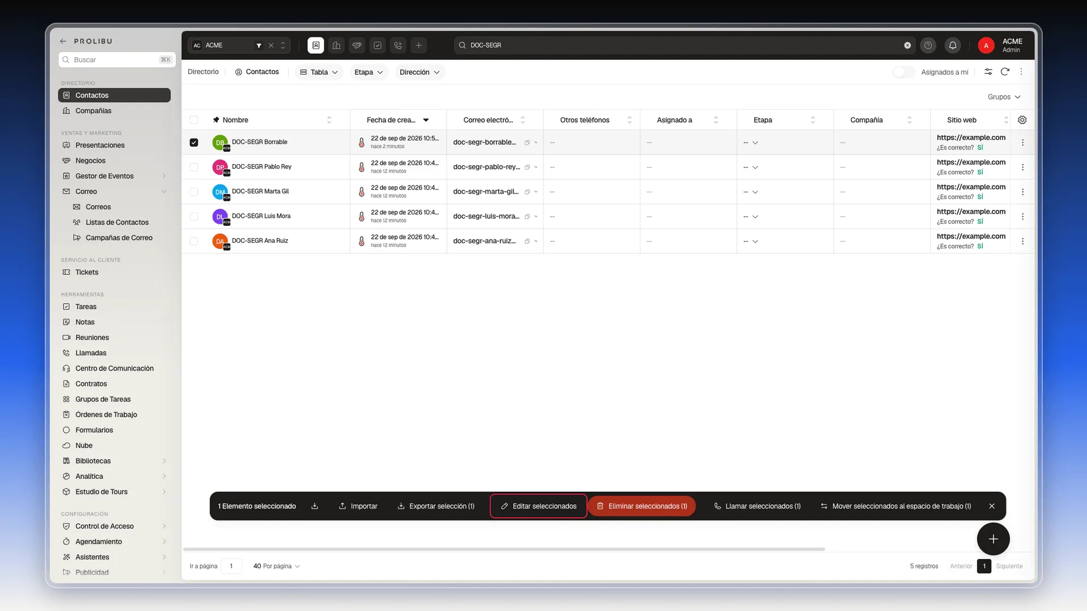Viewport: 1087px width, 611px height.
Task: Open the notifications bell icon
Action: 953,45
